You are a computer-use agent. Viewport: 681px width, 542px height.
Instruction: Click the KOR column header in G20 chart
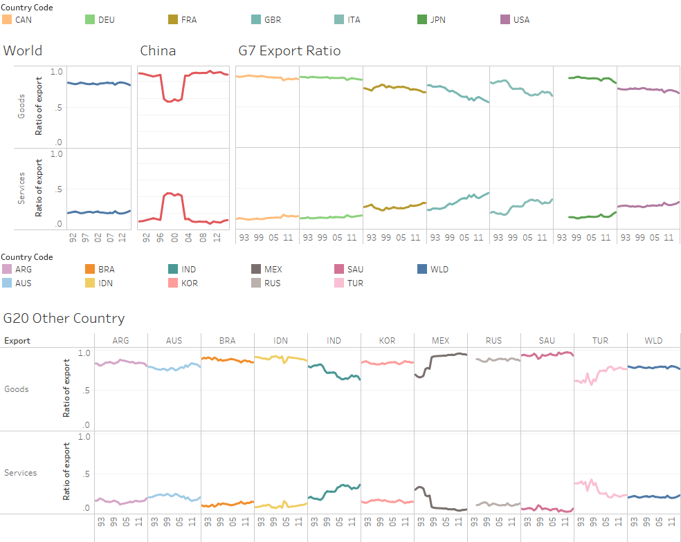(x=387, y=340)
